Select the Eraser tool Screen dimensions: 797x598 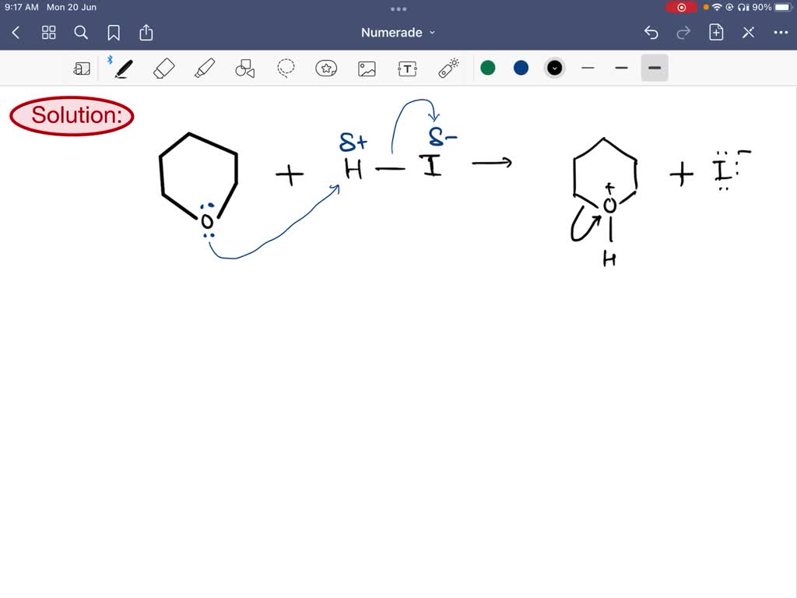[163, 68]
